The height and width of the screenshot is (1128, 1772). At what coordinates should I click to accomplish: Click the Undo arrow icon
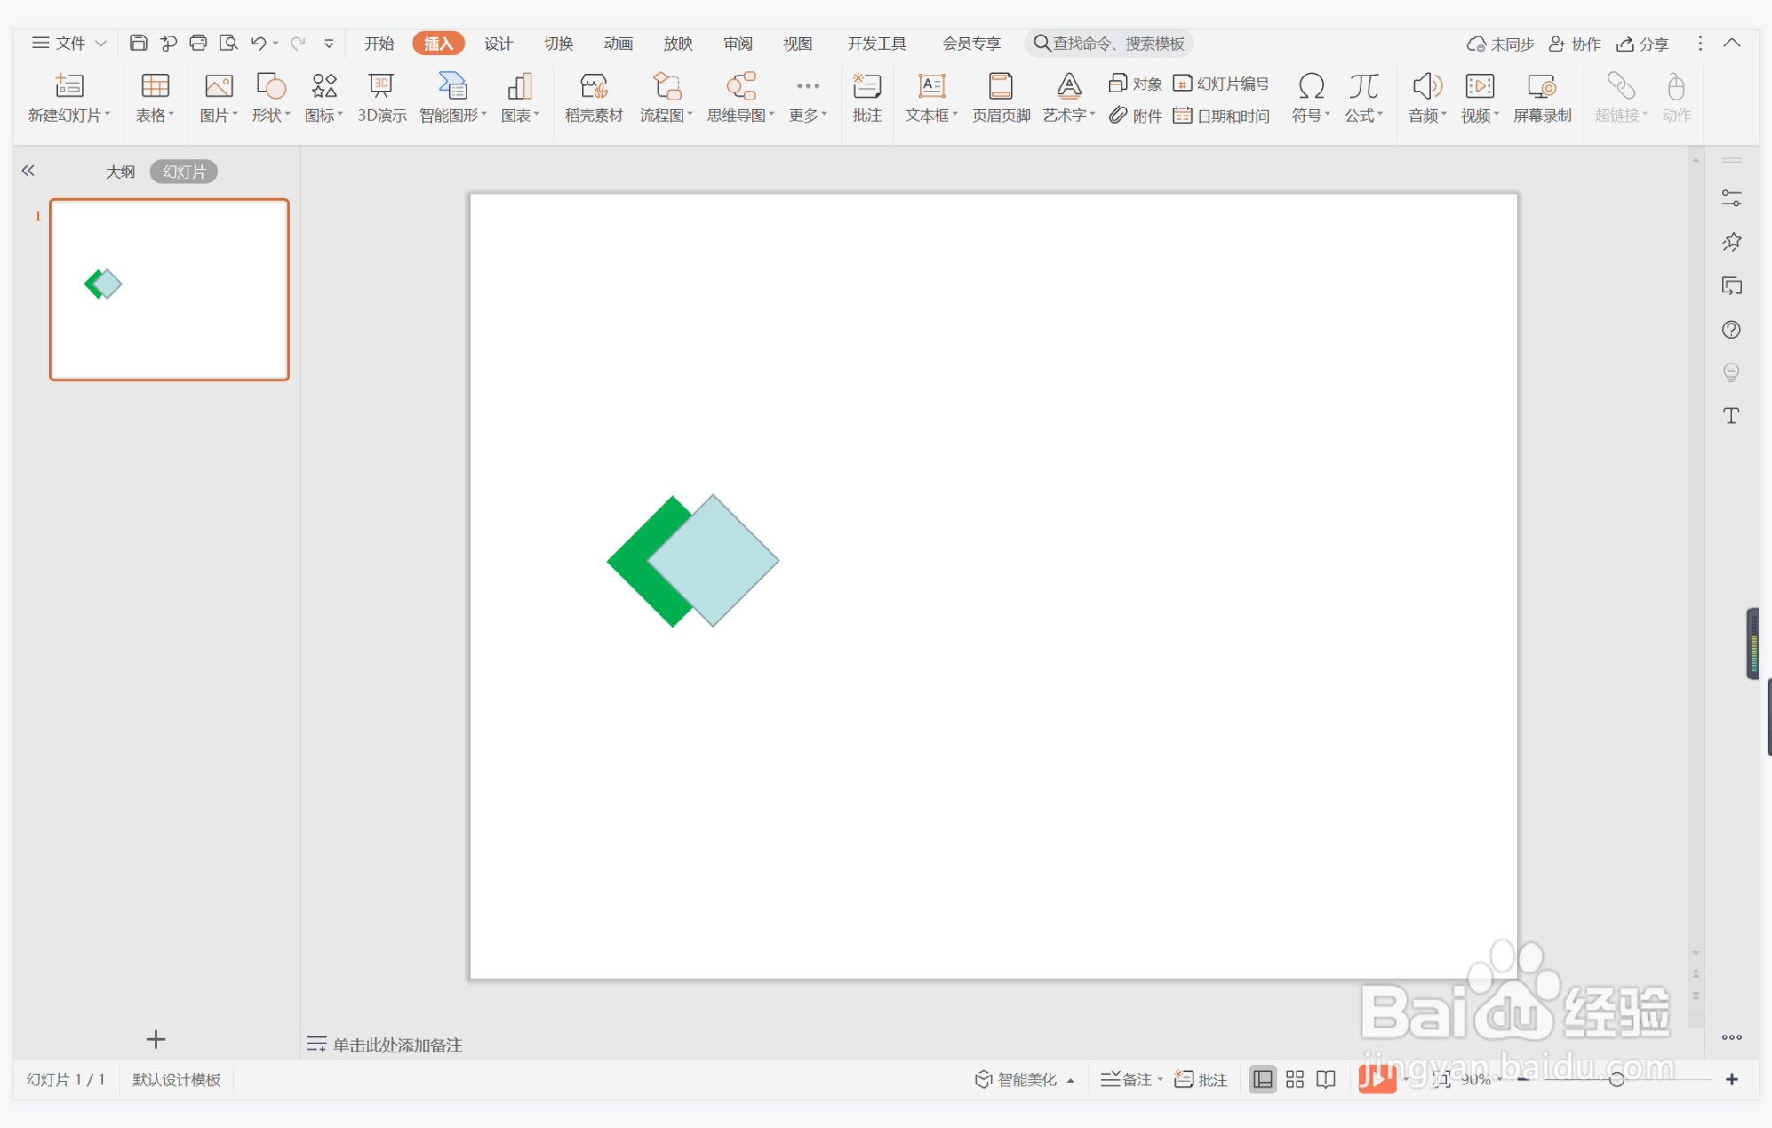tap(259, 43)
